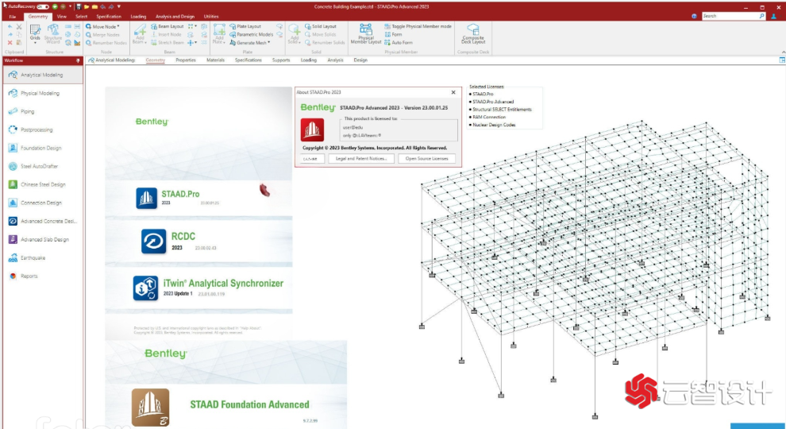Open quick access toolbar customize arrow

click(119, 6)
